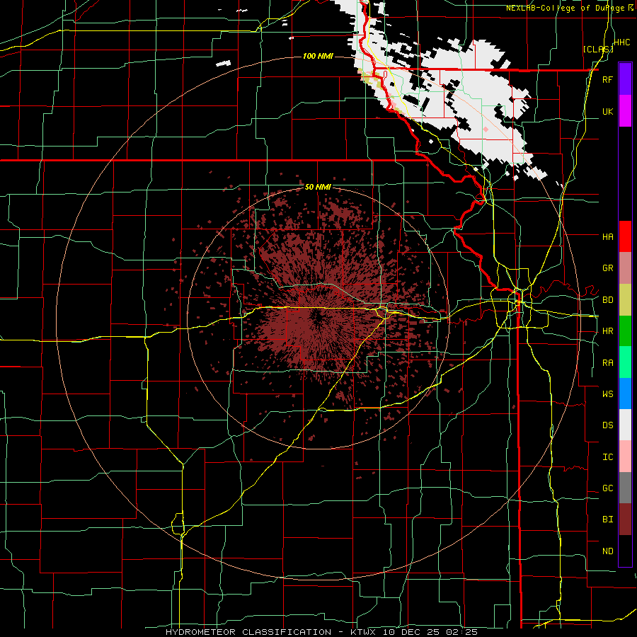Click the Hydrometeor Classification KTWX title caption
The height and width of the screenshot is (637, 637).
(x=322, y=632)
